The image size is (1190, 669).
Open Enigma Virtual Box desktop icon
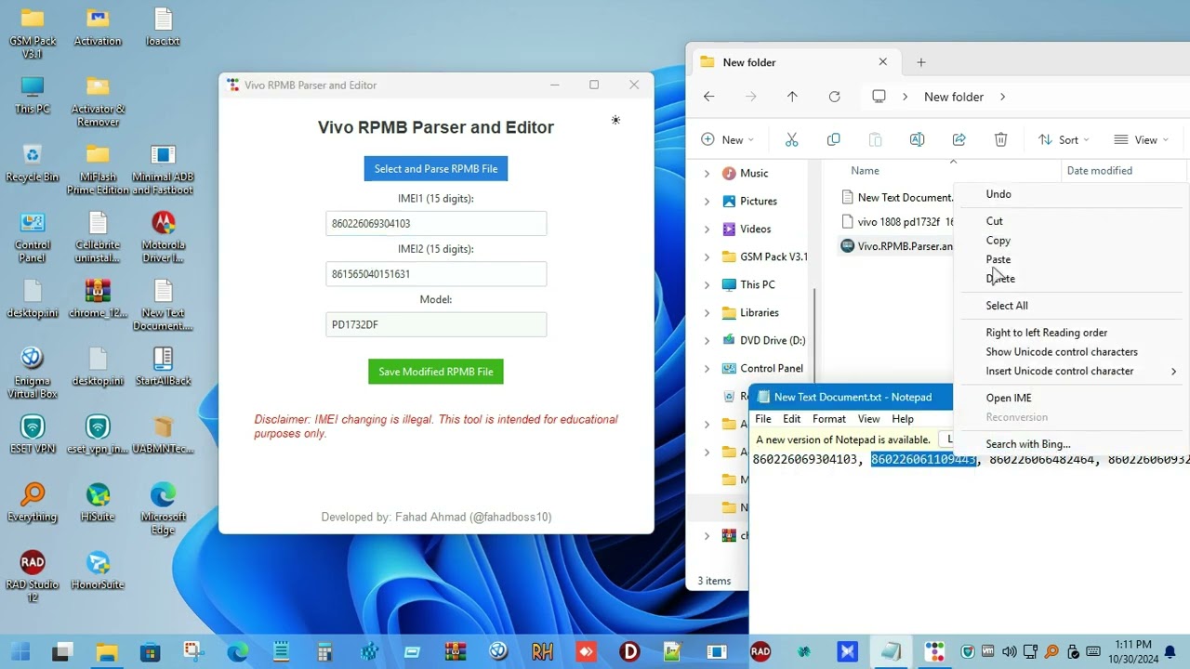click(x=33, y=373)
